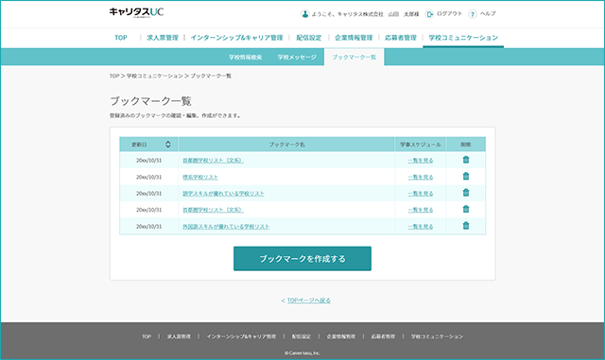605x360 pixels.
Task: Click the 学事スケジュール column header
Action: (420, 145)
